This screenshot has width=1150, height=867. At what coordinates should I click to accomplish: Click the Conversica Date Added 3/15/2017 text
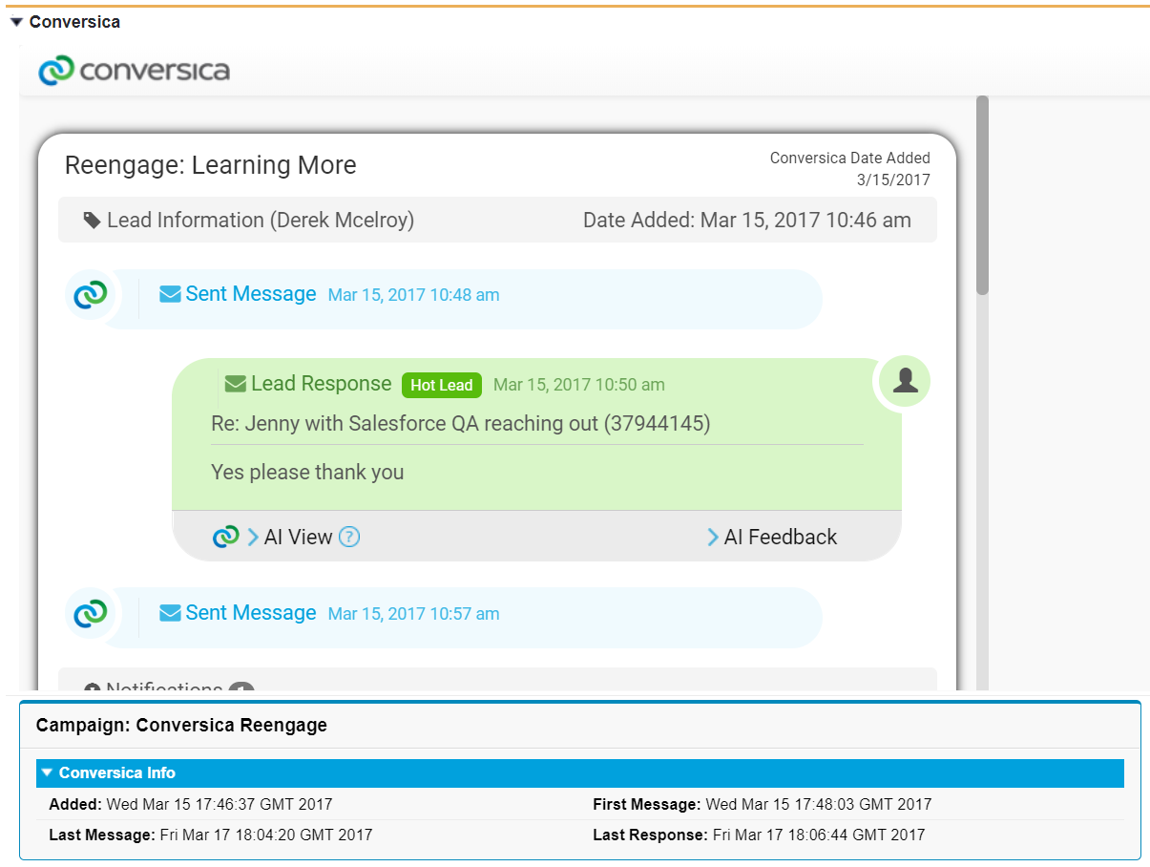click(x=849, y=169)
